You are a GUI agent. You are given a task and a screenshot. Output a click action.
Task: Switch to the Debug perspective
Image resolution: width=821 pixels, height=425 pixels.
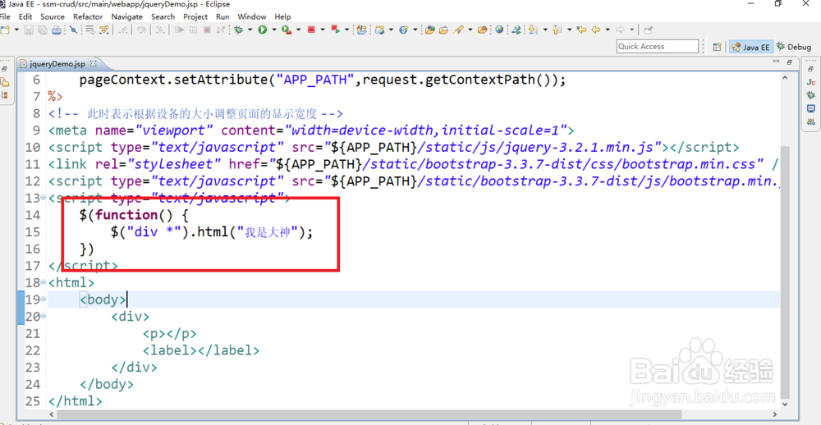[x=794, y=47]
